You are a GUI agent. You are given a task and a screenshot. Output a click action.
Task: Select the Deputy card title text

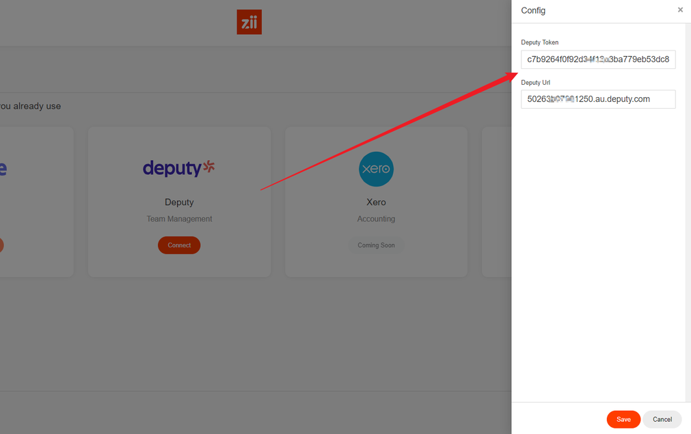[179, 202]
